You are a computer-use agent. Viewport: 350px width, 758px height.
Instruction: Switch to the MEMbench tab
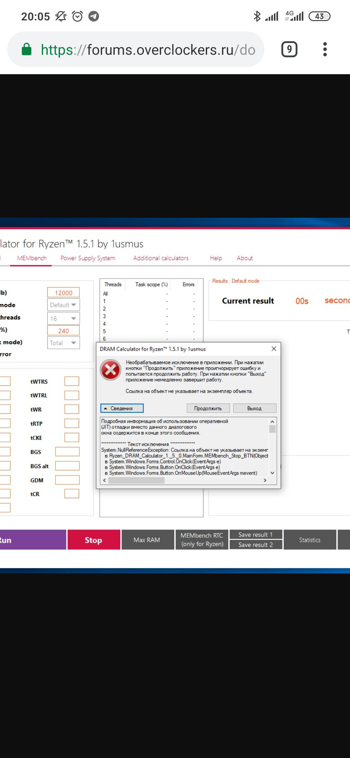tap(32, 258)
